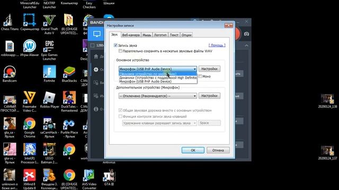This screenshot has width=339, height=190.
Task: Open Удержание клавиши dropdown
Action: [159, 123]
